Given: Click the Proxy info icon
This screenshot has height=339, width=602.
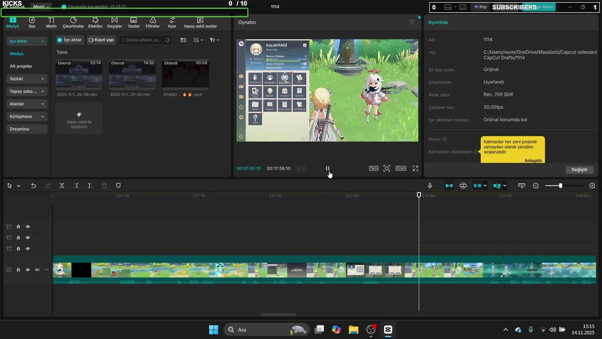Looking at the screenshot, I should click(x=444, y=139).
